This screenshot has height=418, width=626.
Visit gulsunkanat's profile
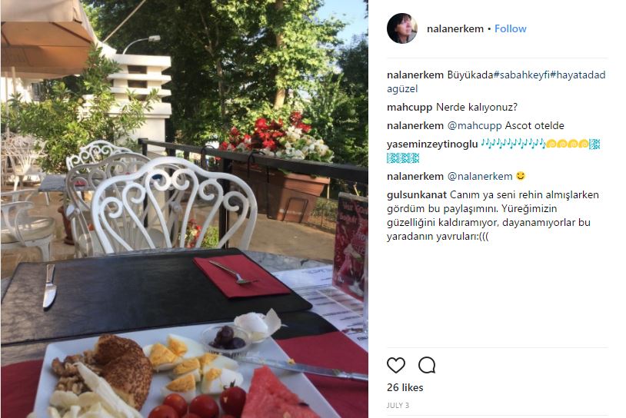coord(417,195)
